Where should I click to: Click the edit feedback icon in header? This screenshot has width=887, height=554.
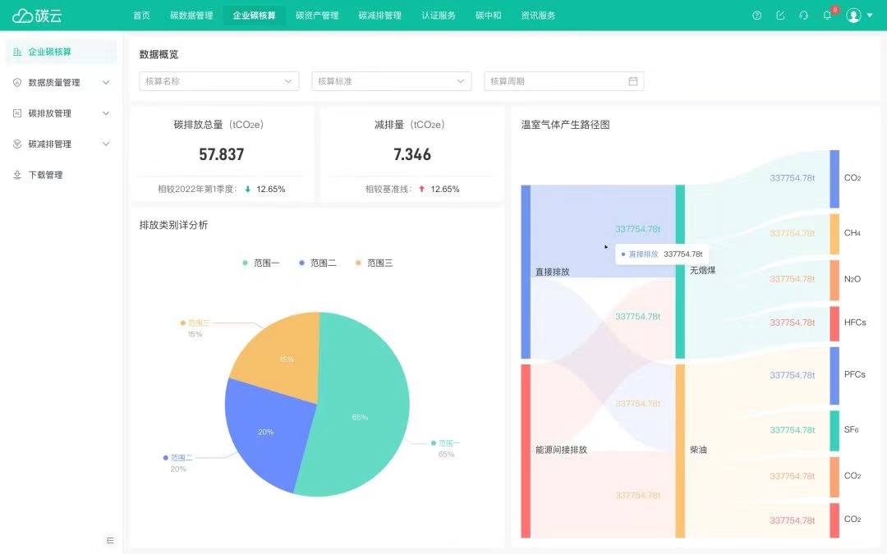pos(780,16)
